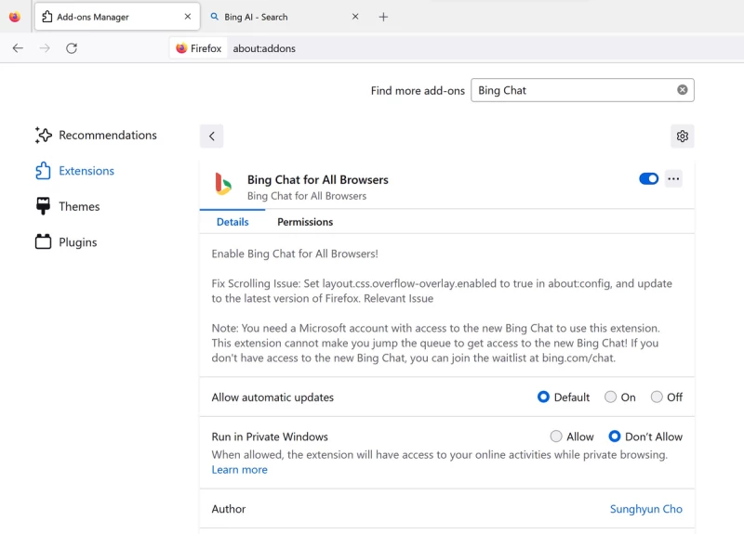
Task: Open a new tab with plus icon
Action: (x=383, y=17)
